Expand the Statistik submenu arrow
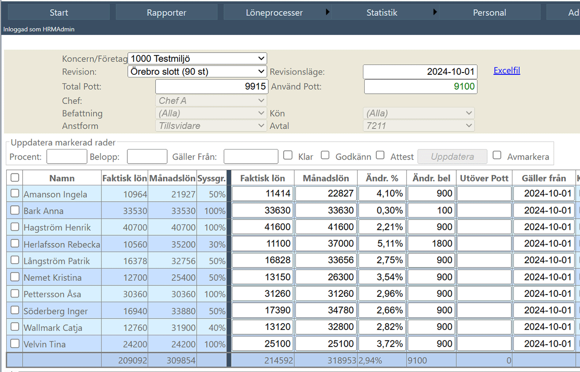The image size is (580, 372). coord(435,12)
